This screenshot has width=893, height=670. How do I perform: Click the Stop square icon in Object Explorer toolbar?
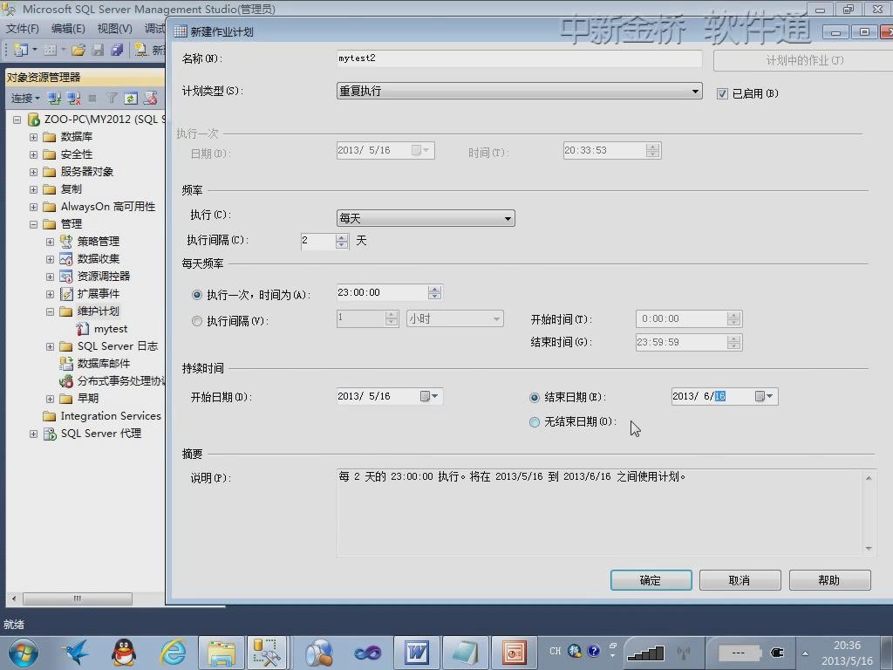(92, 99)
